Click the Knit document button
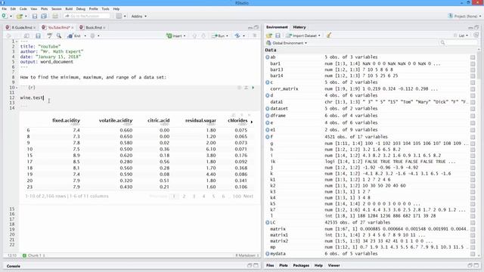The image size is (484, 272). pyautogui.click(x=74, y=36)
